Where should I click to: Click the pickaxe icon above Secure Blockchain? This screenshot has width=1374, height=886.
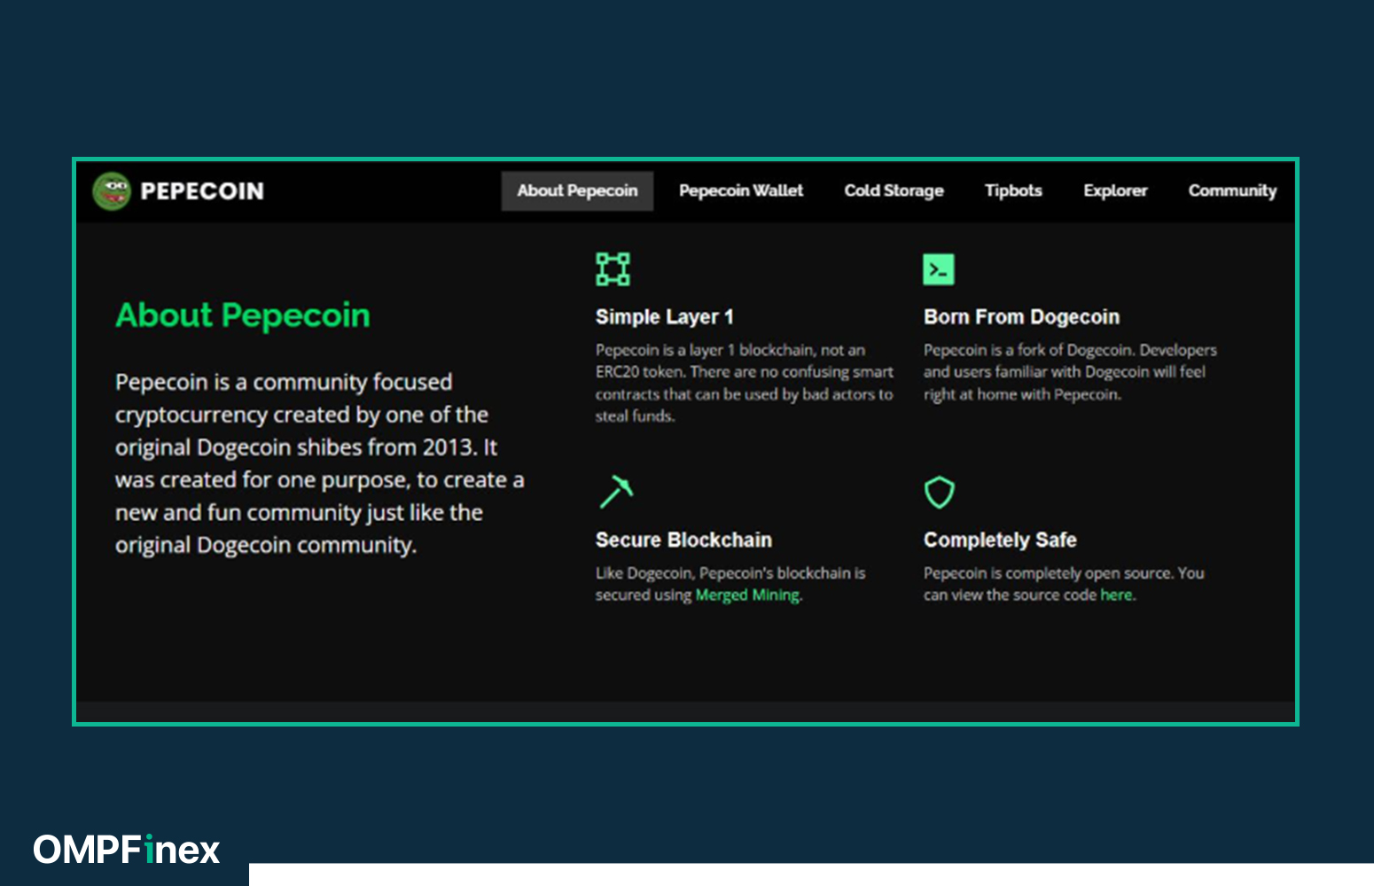[616, 492]
